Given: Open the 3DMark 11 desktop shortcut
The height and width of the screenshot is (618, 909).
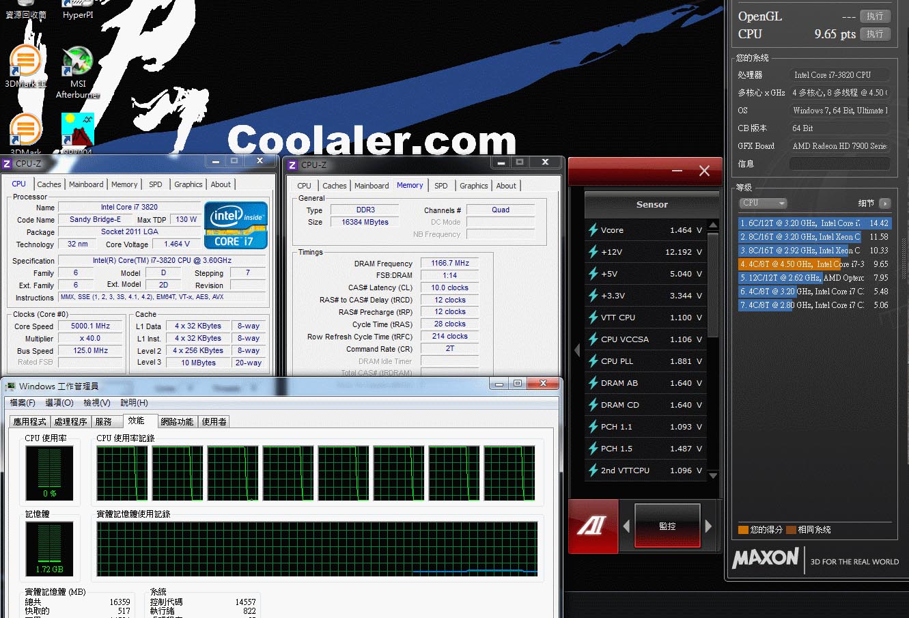Looking at the screenshot, I should tap(25, 66).
